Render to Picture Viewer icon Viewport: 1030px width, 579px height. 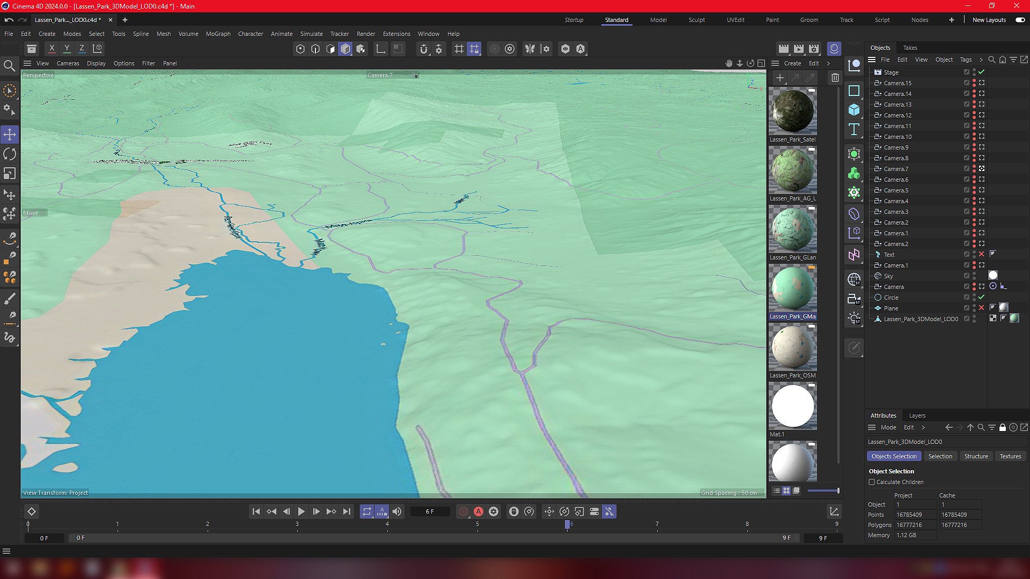click(799, 49)
